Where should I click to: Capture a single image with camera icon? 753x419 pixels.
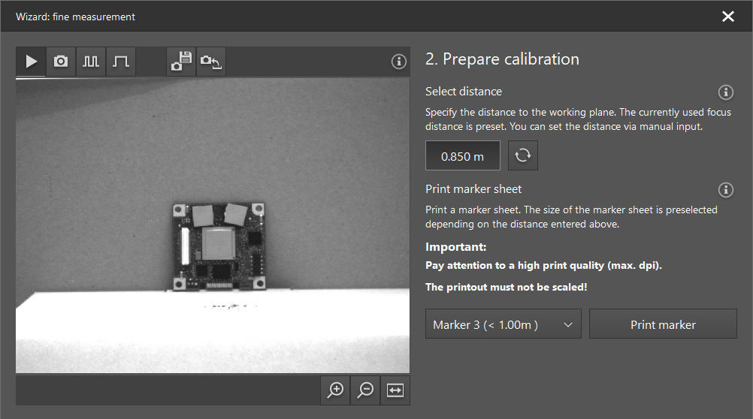coord(61,62)
